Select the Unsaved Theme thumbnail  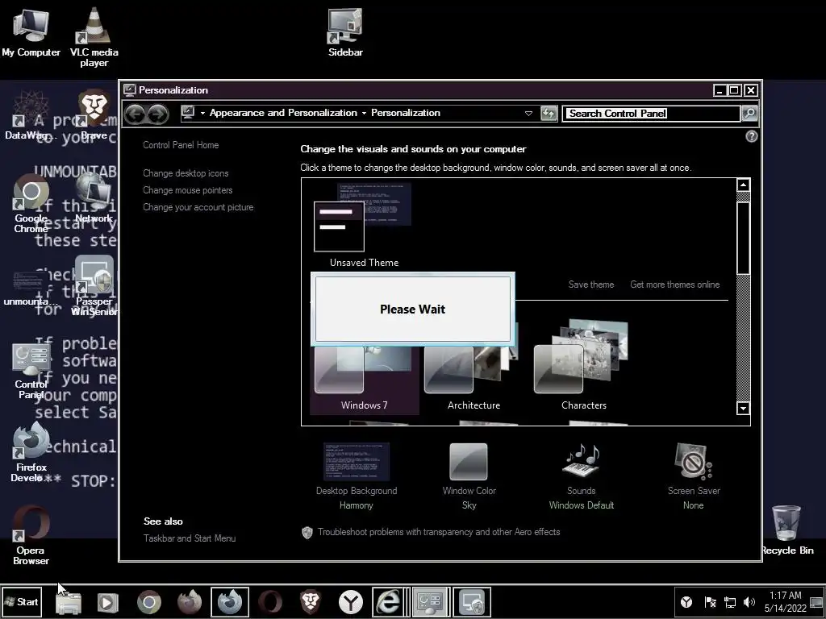(364, 226)
